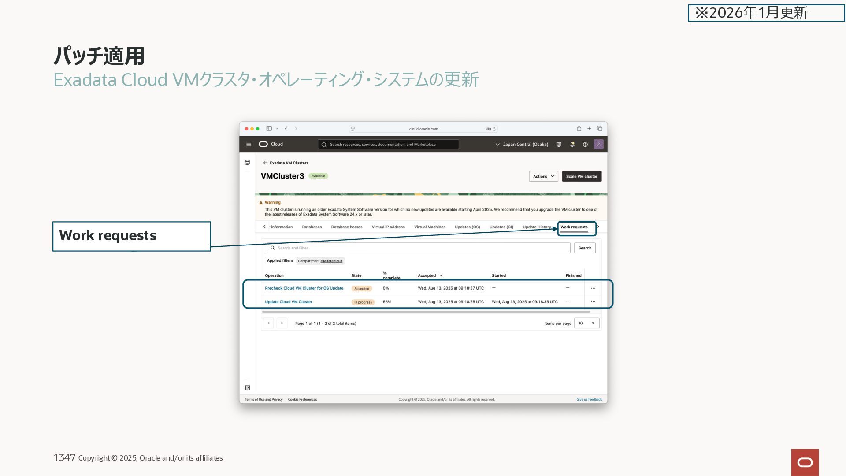Toggle the Safari sidebar button
Viewport: 846px width, 476px height.
(x=269, y=129)
